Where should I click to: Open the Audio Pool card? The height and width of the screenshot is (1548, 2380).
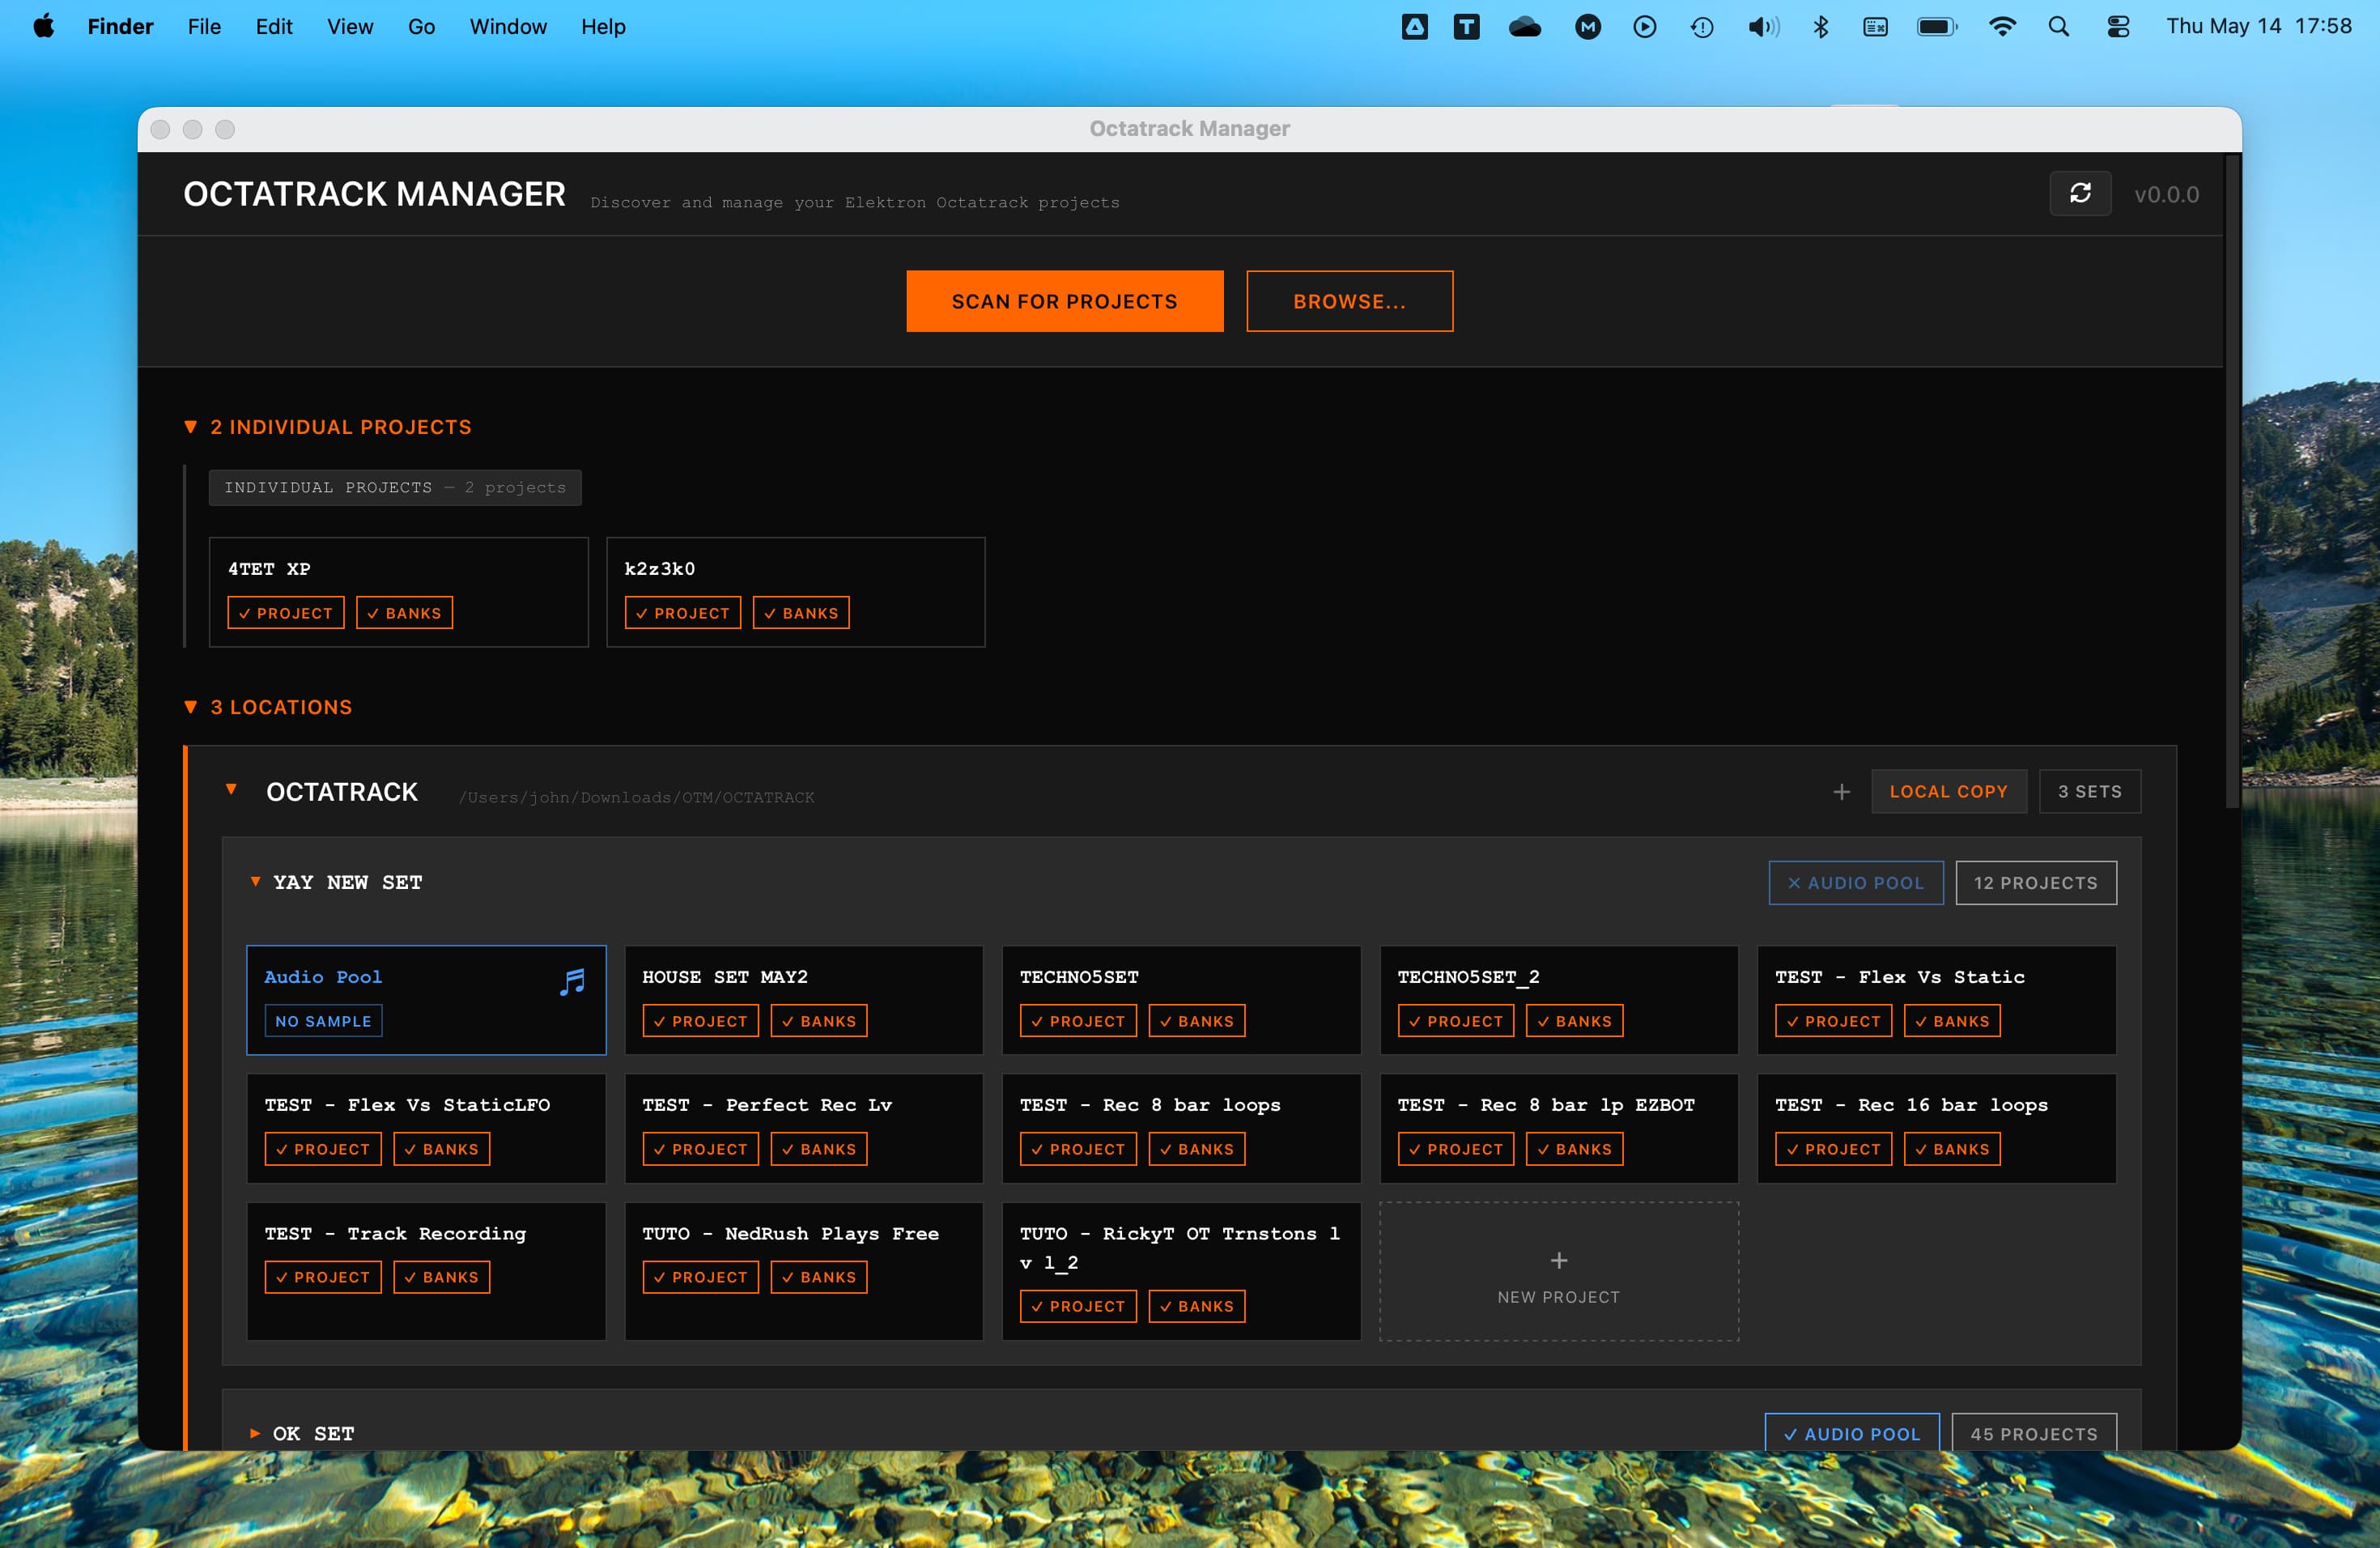pos(426,1000)
